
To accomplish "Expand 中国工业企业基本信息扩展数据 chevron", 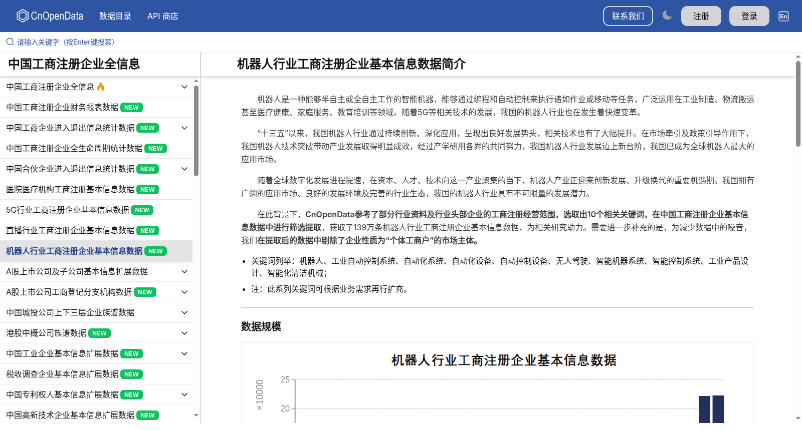I will click(x=184, y=353).
